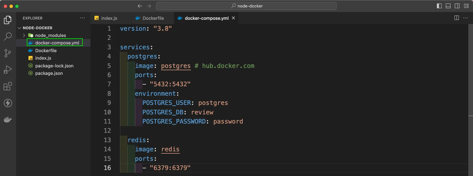
Task: Open package-lock.json in the explorer
Action: (53, 66)
